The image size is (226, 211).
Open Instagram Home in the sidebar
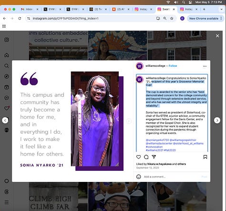point(7,55)
